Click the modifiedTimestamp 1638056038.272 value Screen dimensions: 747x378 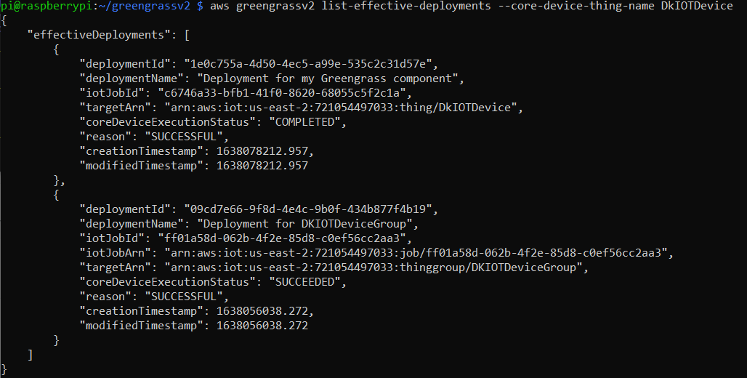pos(262,326)
